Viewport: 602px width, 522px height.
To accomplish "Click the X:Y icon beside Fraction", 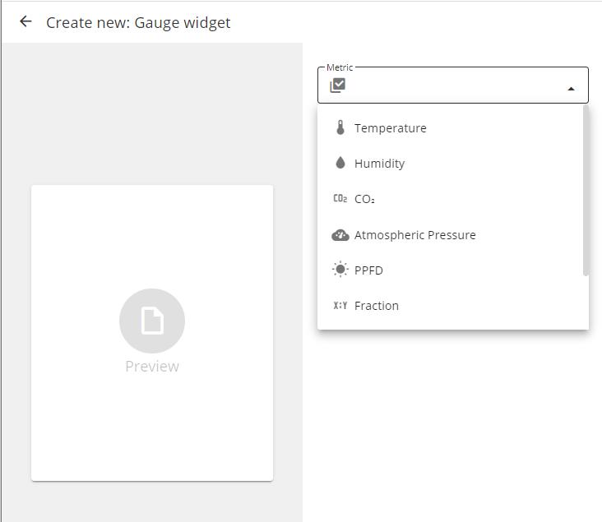I will tap(340, 306).
